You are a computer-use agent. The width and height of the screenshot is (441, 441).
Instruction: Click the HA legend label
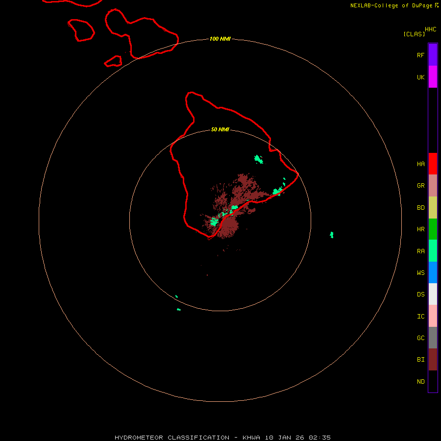(420, 164)
